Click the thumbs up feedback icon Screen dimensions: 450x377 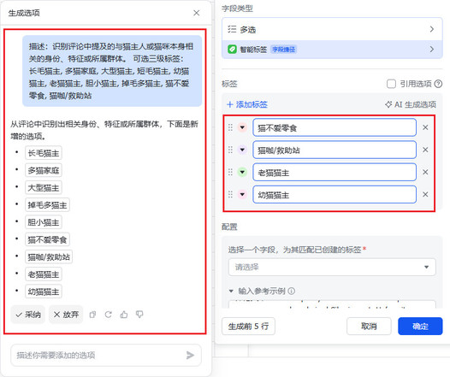click(x=124, y=315)
